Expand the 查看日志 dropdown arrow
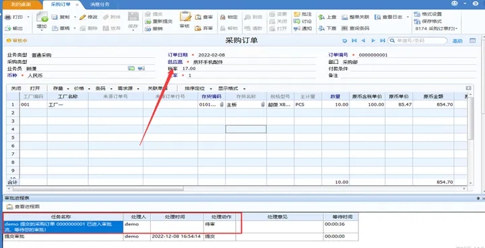The height and width of the screenshot is (248, 485). pos(408,17)
